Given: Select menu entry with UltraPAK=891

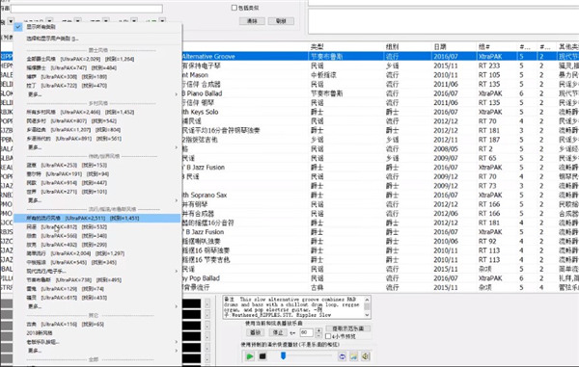Looking at the screenshot, I should pyautogui.click(x=97, y=139).
